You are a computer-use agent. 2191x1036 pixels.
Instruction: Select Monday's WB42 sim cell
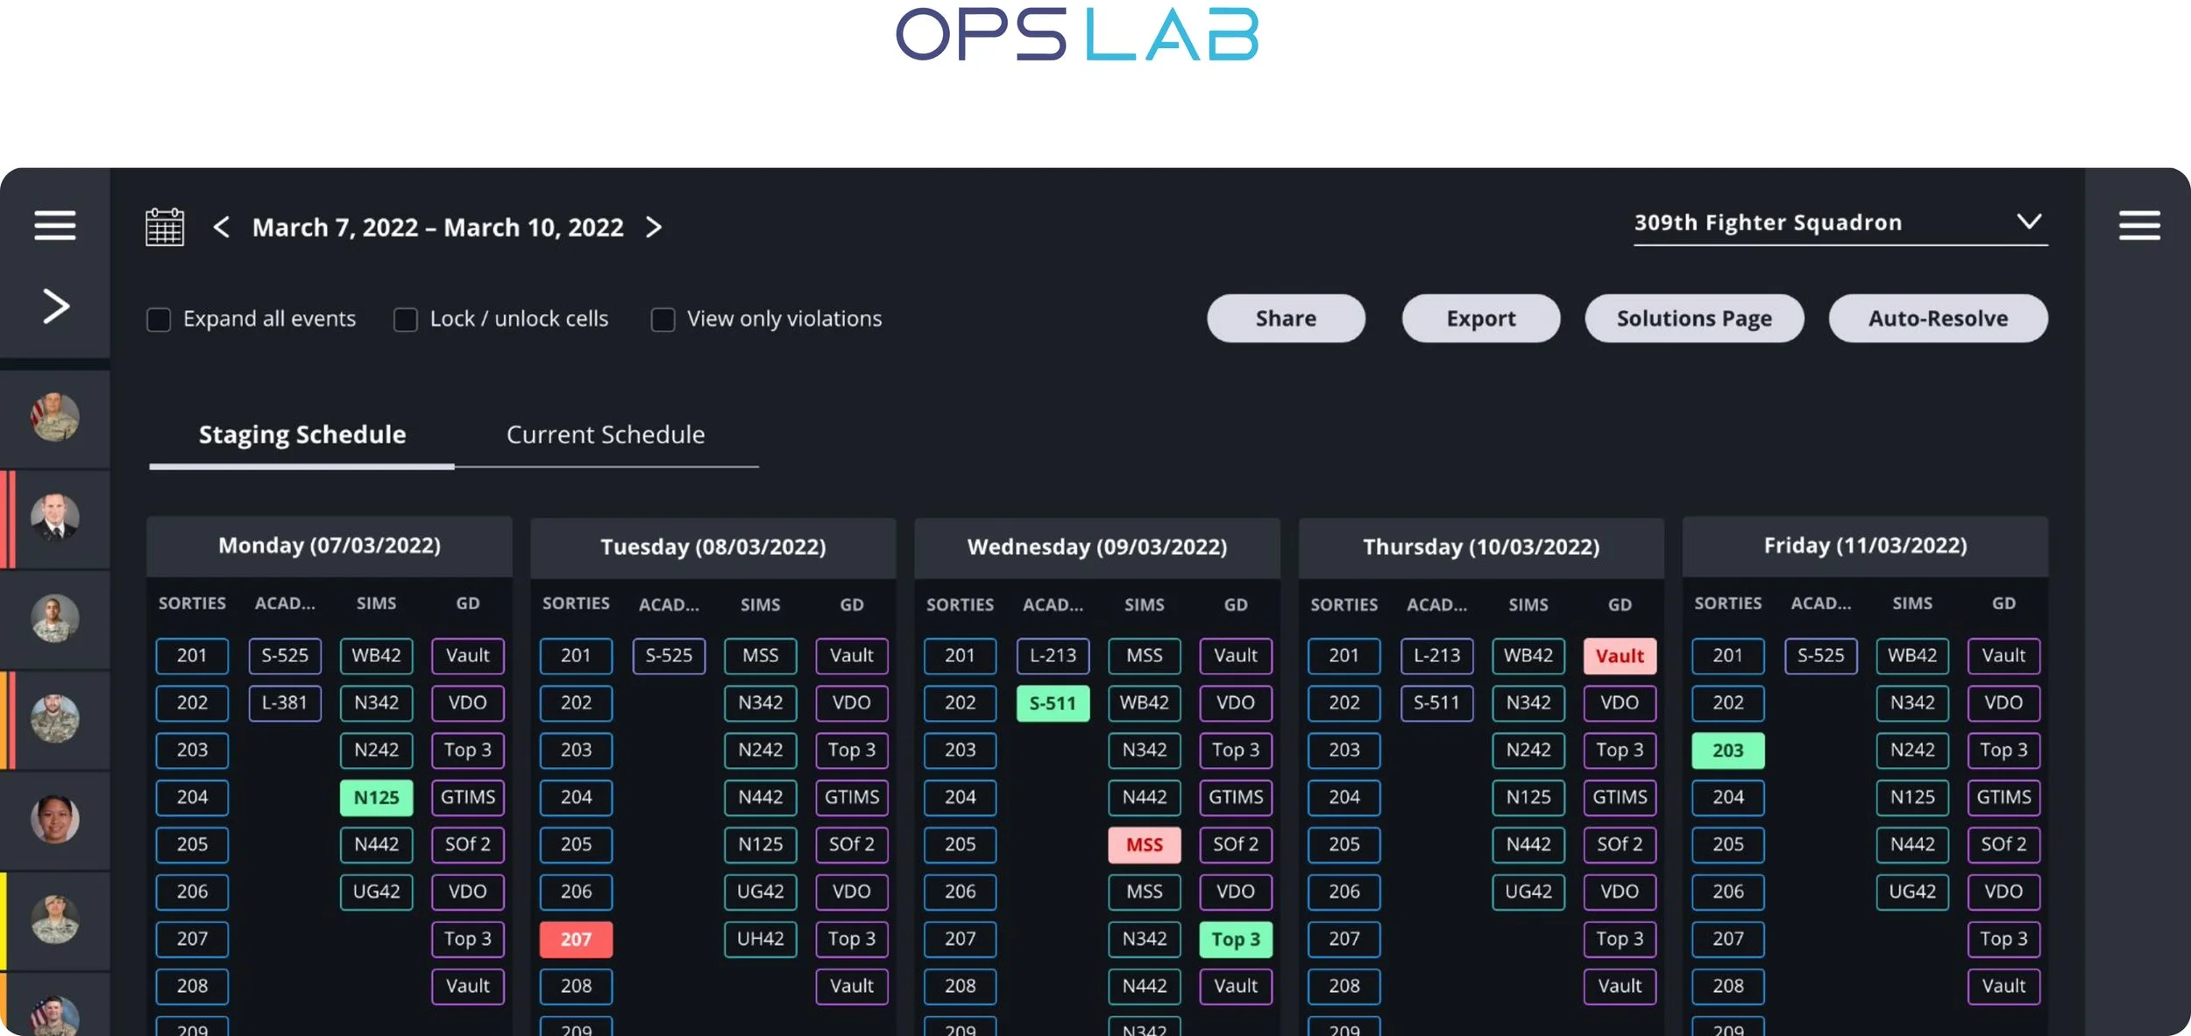(377, 656)
